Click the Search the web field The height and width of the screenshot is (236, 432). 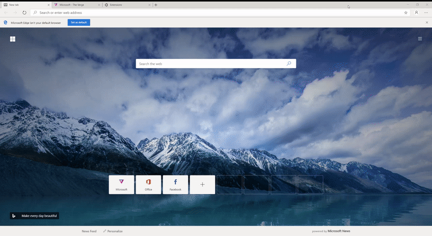coord(211,64)
